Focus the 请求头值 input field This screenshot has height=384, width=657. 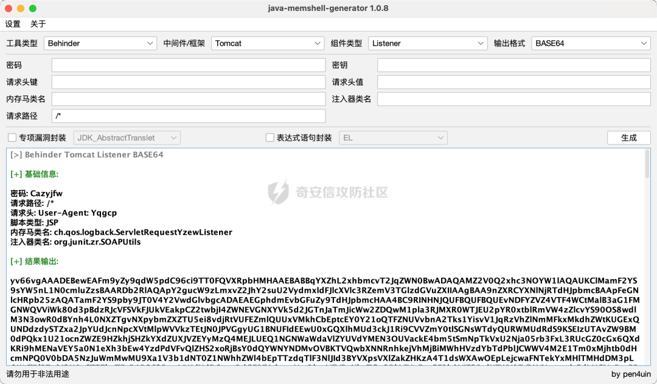pos(514,82)
